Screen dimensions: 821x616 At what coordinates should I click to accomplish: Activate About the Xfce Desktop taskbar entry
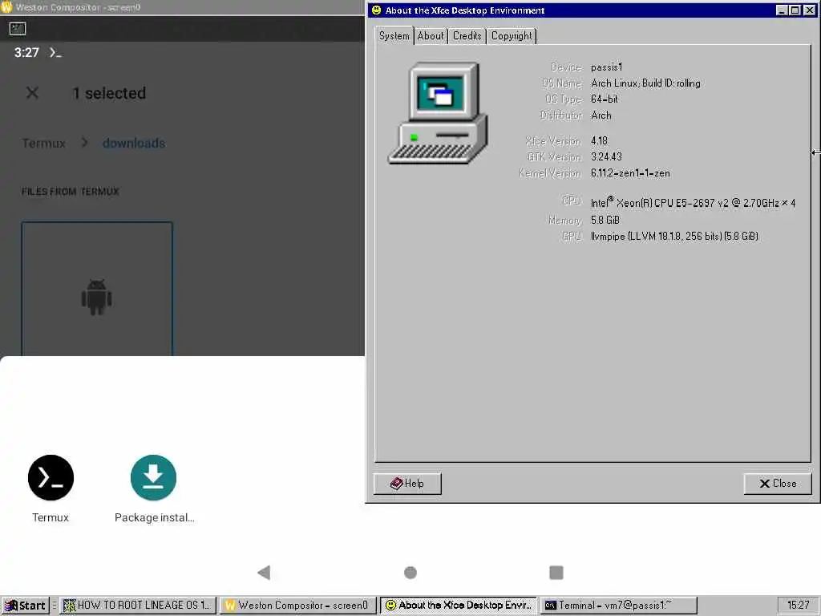(458, 606)
